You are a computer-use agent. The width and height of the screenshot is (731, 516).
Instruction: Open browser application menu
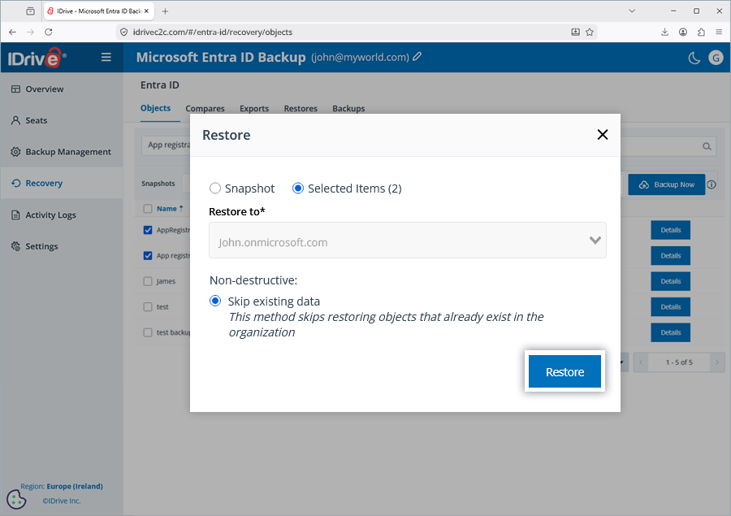(x=719, y=33)
